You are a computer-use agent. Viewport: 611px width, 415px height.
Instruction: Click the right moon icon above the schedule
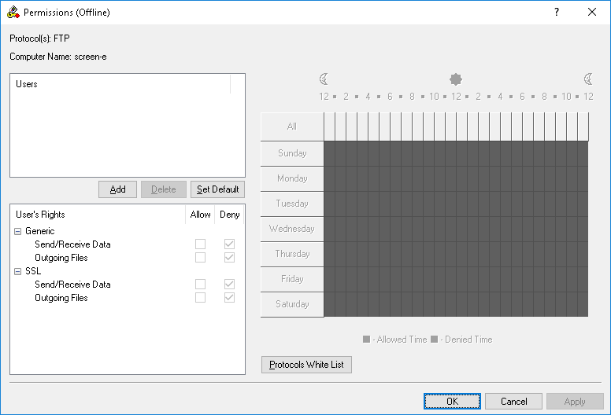tap(588, 79)
